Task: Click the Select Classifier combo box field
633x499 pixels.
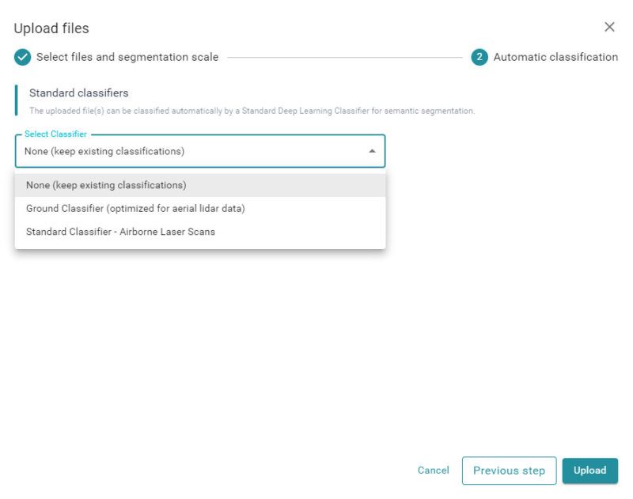Action: pyautogui.click(x=190, y=152)
